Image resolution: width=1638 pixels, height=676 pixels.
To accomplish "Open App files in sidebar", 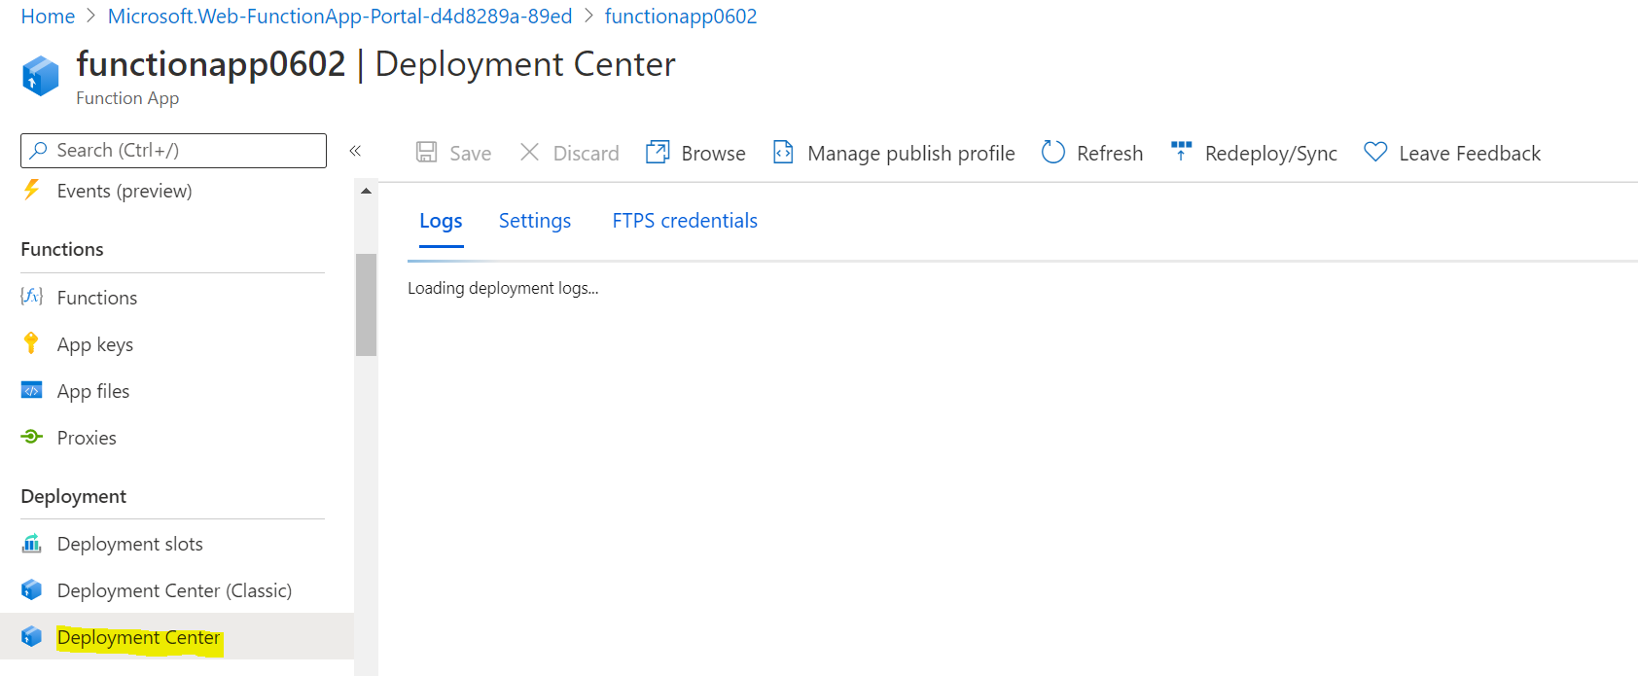I will [92, 391].
